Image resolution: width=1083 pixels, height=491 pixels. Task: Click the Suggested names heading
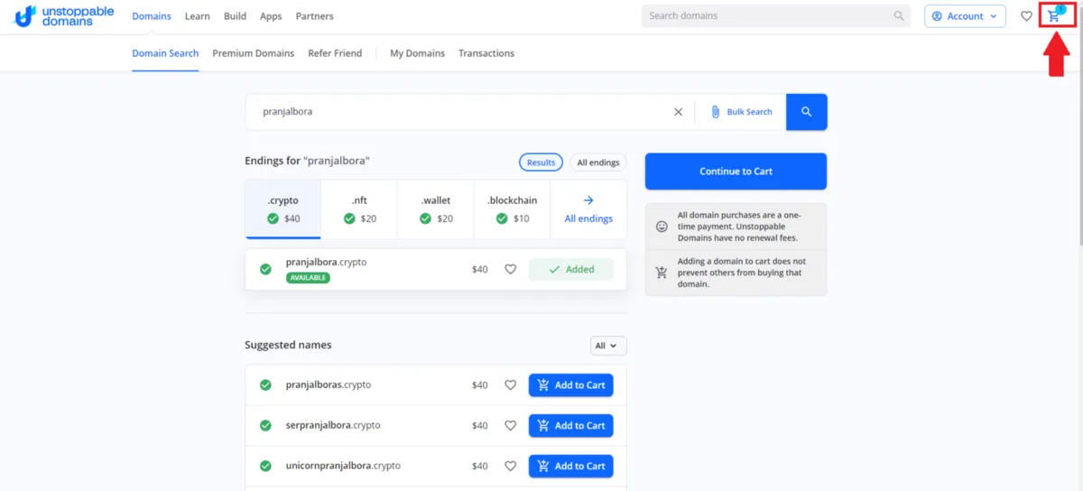288,345
